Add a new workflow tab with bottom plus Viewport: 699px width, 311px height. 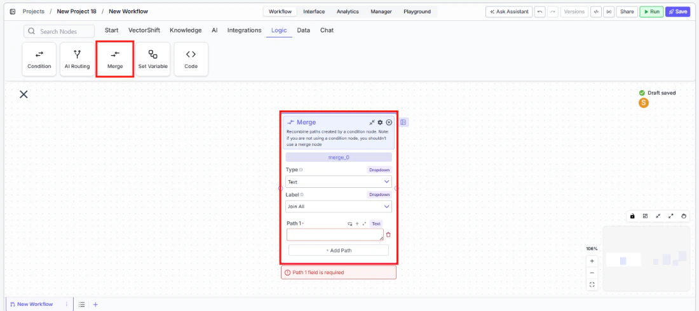(95, 304)
